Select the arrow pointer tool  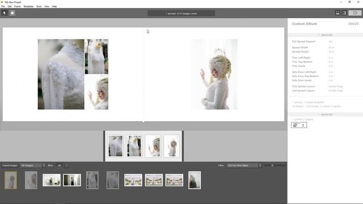click(x=4, y=13)
